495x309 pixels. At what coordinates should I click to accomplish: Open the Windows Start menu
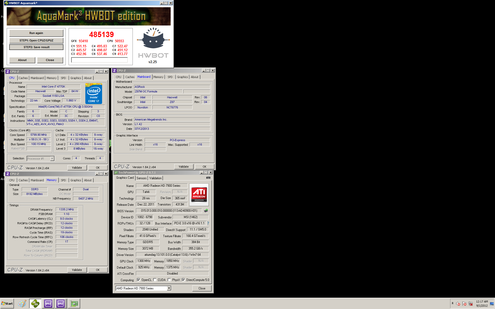(7, 304)
